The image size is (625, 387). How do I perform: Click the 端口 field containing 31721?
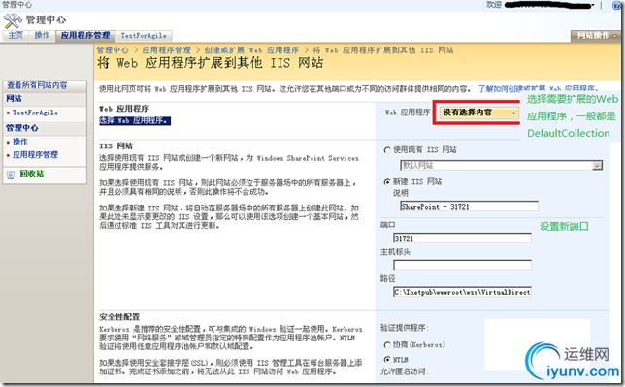coord(462,239)
